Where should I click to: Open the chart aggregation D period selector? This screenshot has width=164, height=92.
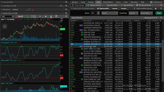(x=40, y=16)
